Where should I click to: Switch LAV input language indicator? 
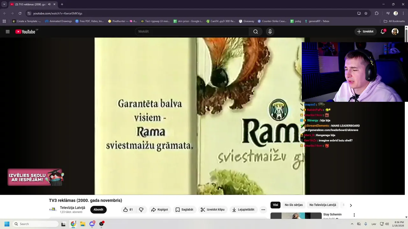pyautogui.click(x=374, y=224)
